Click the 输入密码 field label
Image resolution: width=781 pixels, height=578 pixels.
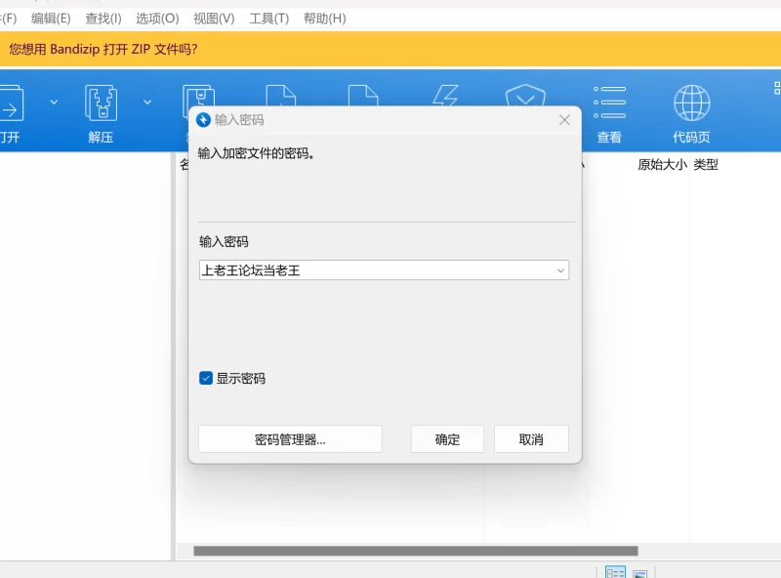[224, 242]
